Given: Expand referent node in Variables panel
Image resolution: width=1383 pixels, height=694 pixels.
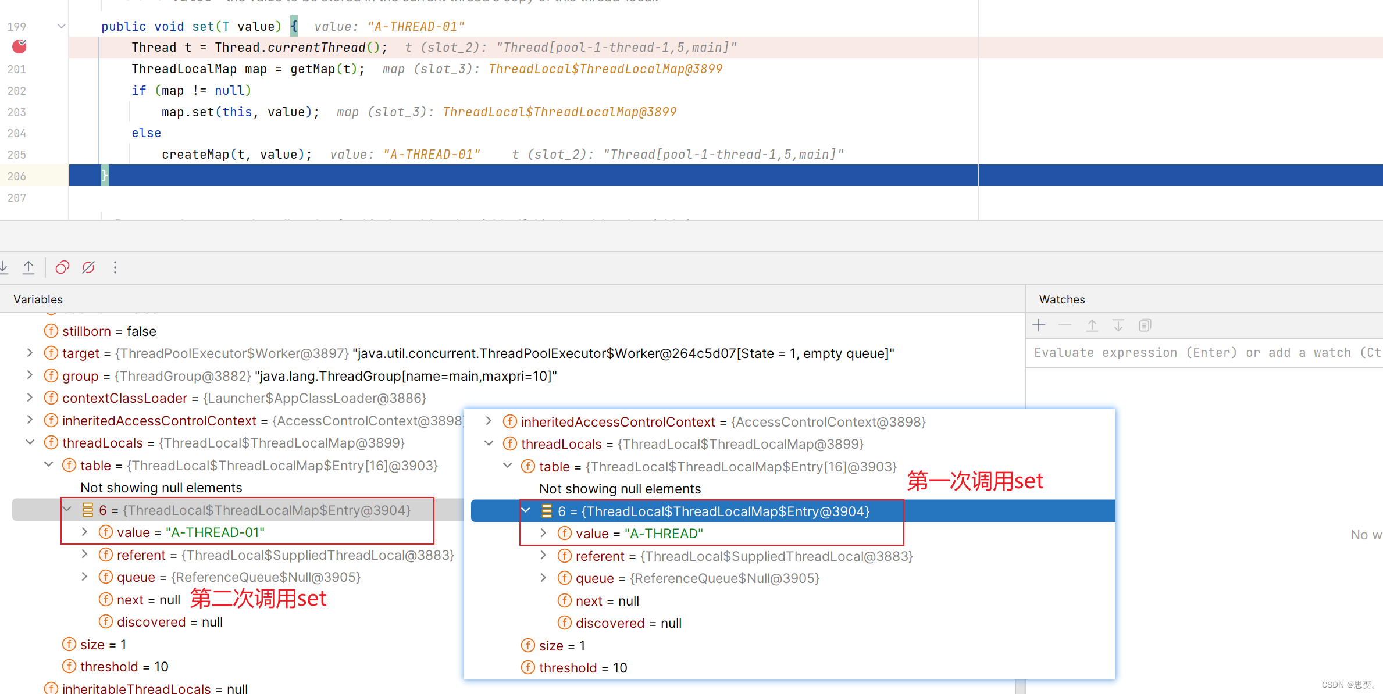Looking at the screenshot, I should click(85, 555).
